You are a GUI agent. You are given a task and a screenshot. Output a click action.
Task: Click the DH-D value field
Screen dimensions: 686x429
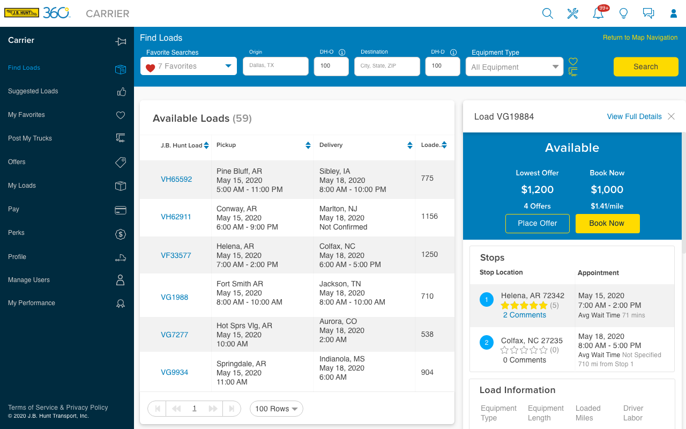[x=443, y=66]
